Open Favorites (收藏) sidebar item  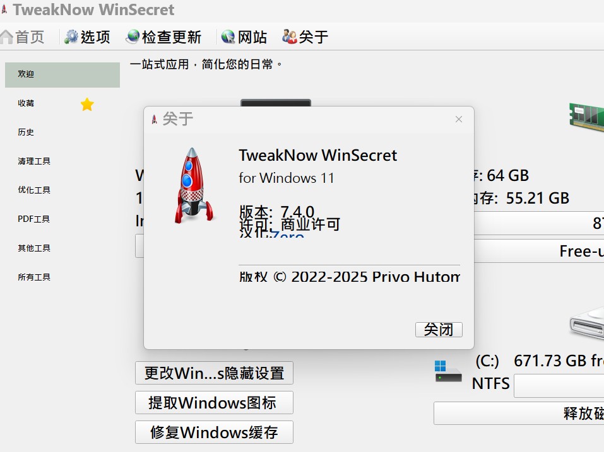point(27,103)
